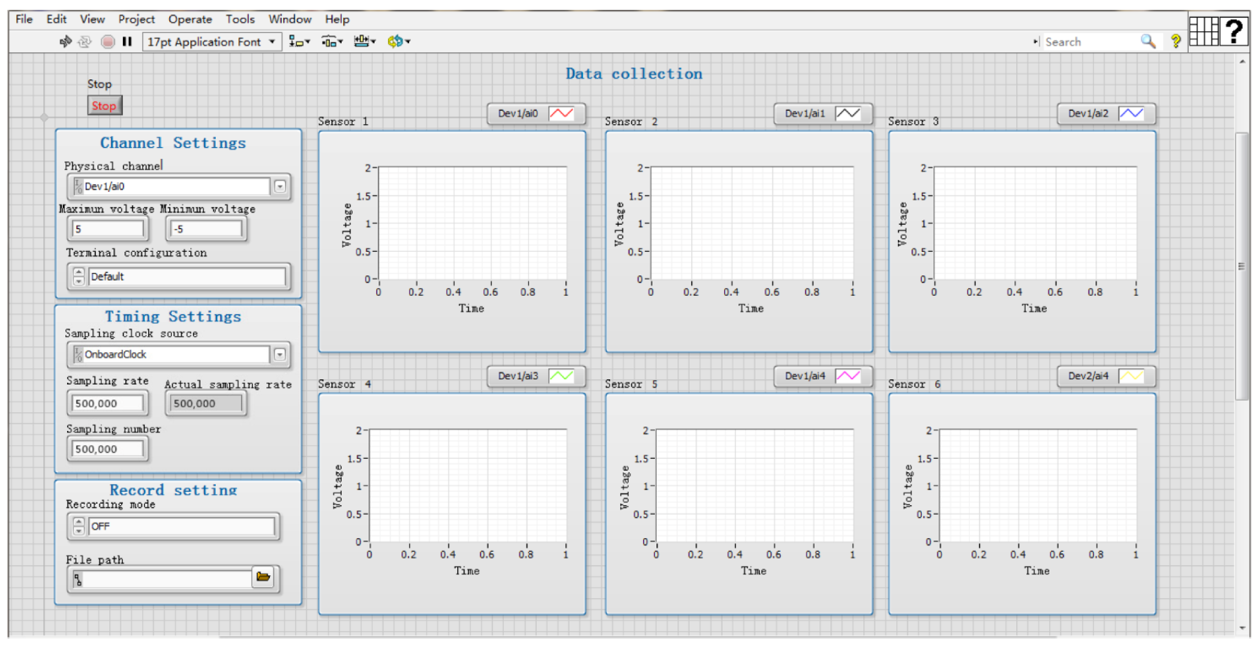The height and width of the screenshot is (649, 1259).
Task: Click the Run arrow toolbar icon
Action: (x=65, y=42)
